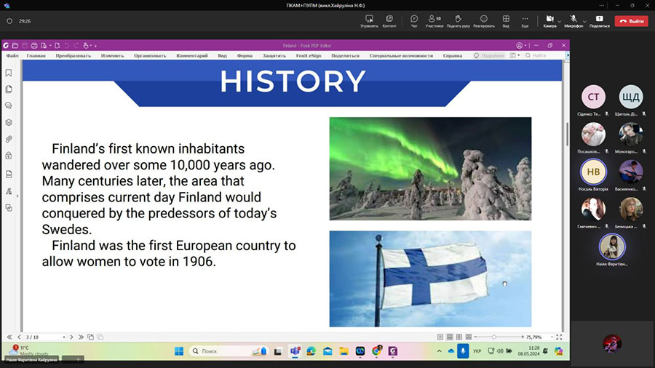Adjust the PDF zoom slider
This screenshot has width=655, height=368.
pos(494,337)
